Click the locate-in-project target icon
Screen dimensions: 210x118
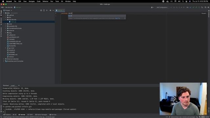(x=41, y=10)
